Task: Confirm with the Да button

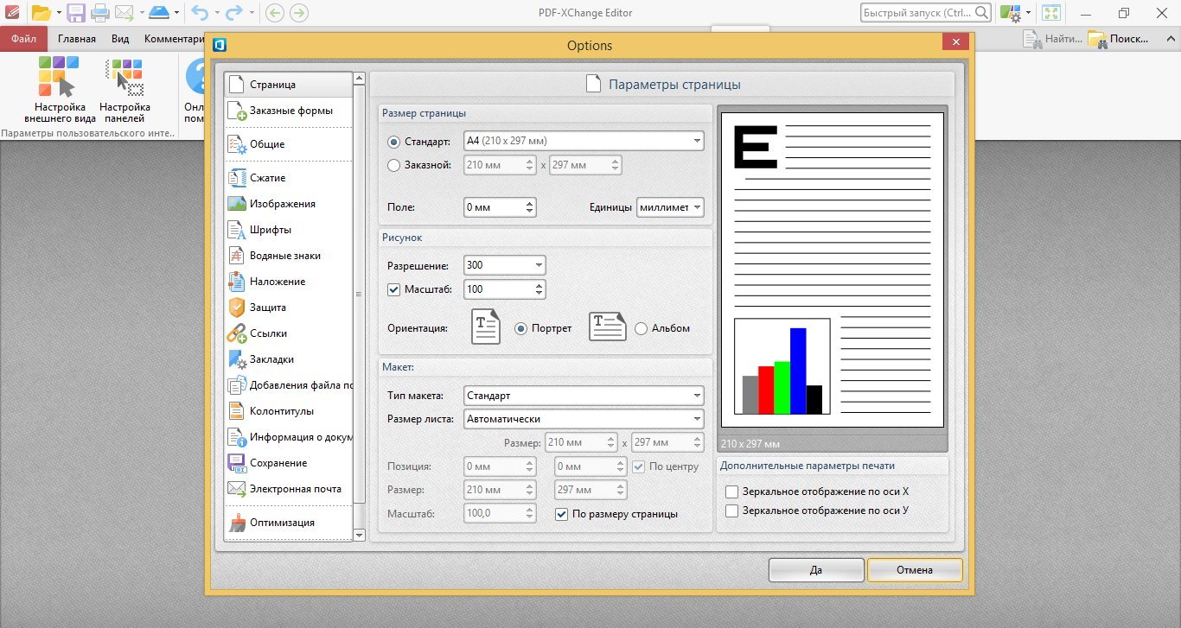Action: point(815,570)
